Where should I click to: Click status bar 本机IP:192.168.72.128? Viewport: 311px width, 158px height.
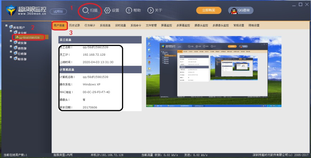[x=107, y=155]
